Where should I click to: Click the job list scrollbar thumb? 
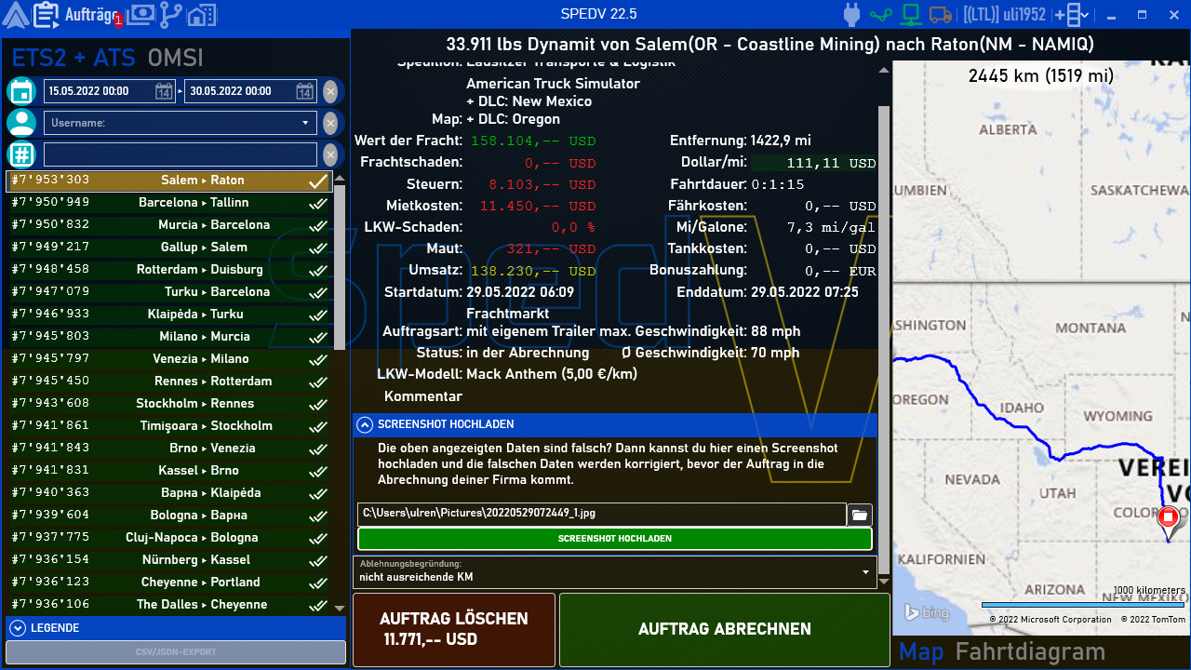click(340, 268)
